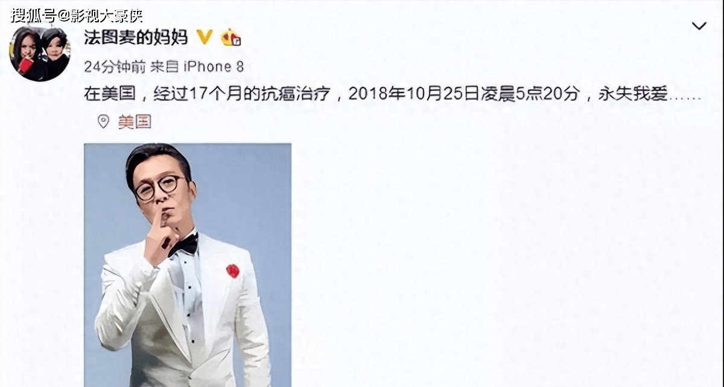Open the 美国 location tag
Viewport: 724px width, 387px height.
point(134,122)
